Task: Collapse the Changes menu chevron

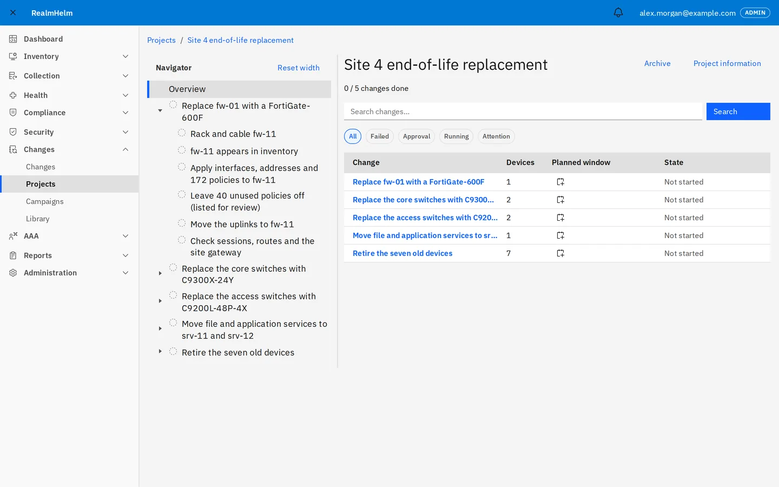Action: click(x=126, y=149)
